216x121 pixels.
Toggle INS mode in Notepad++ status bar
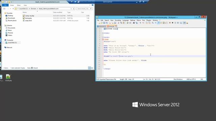[x=202, y=79]
